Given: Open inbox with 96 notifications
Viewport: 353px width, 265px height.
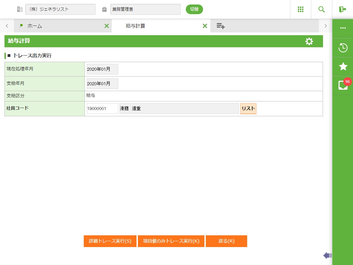Looking at the screenshot, I should pyautogui.click(x=343, y=85).
